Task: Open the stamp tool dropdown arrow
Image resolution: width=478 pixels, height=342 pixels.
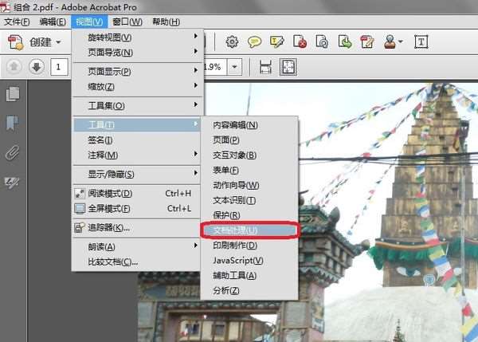Action: pyautogui.click(x=401, y=41)
